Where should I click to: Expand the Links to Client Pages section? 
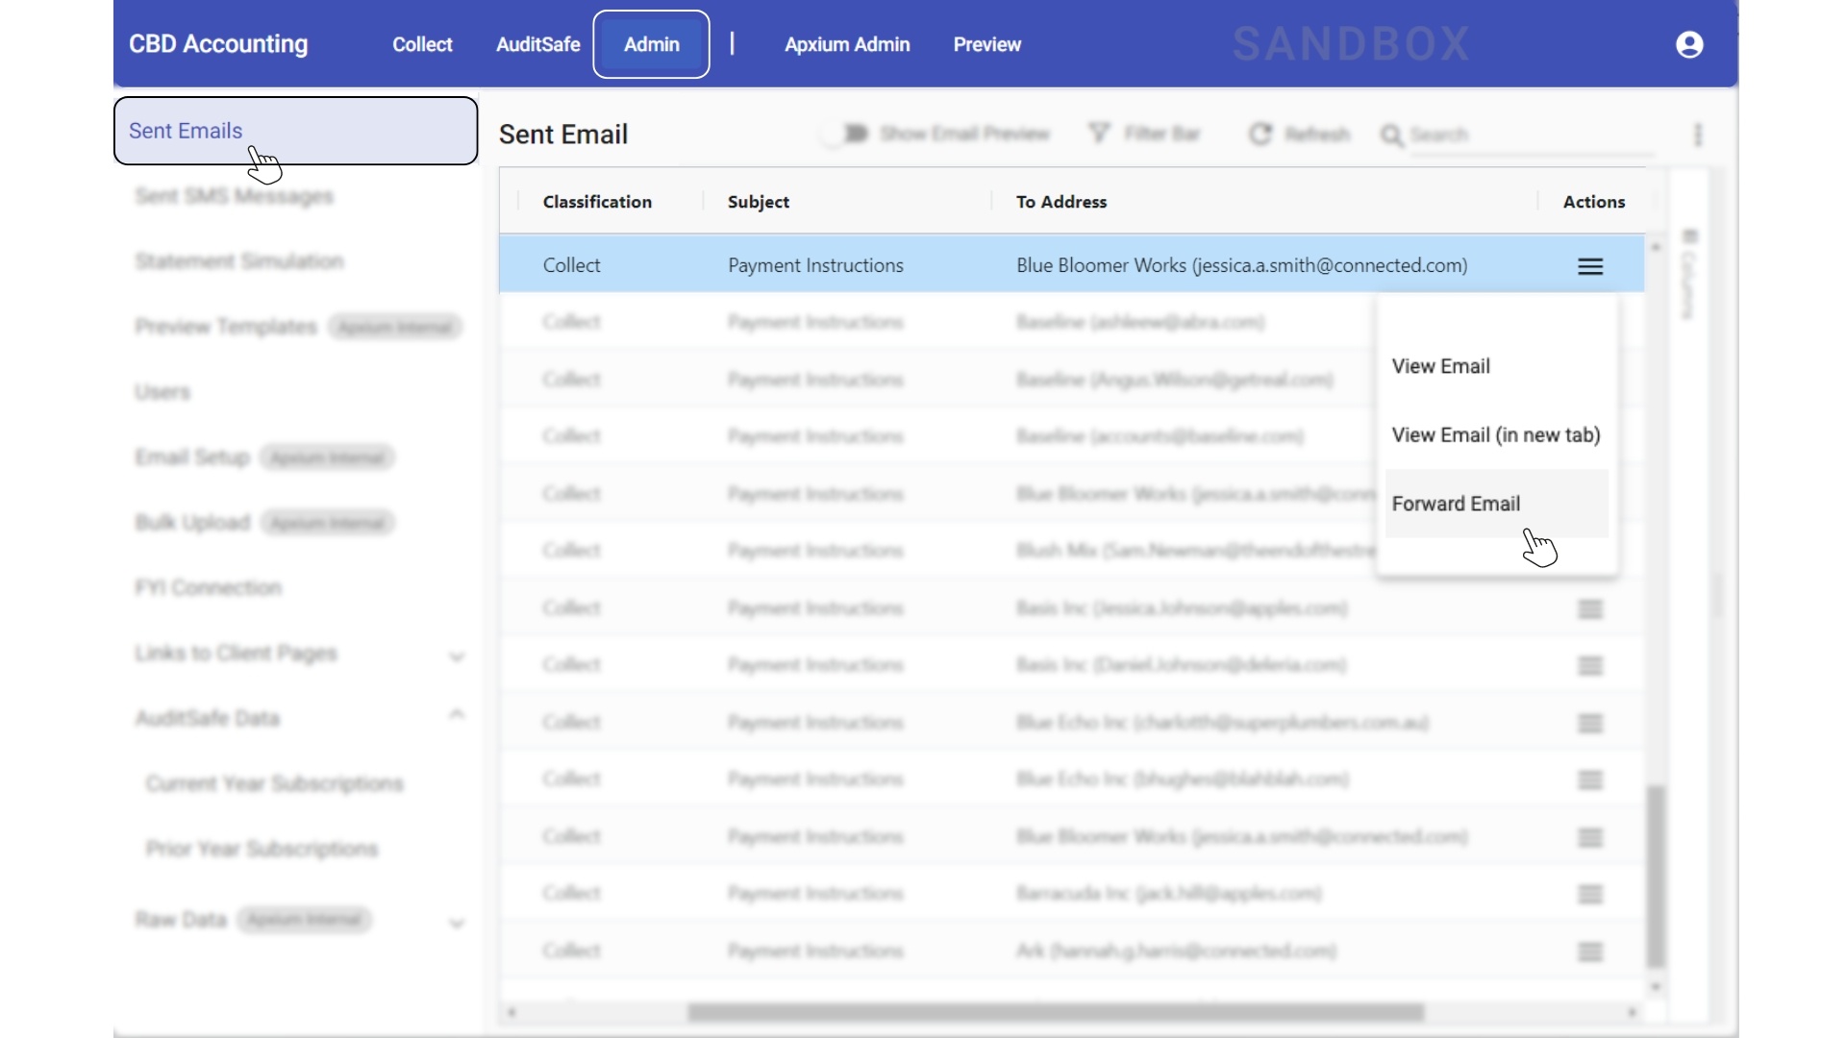click(x=457, y=656)
